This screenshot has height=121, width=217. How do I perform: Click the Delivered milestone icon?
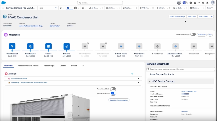click(x=67, y=46)
